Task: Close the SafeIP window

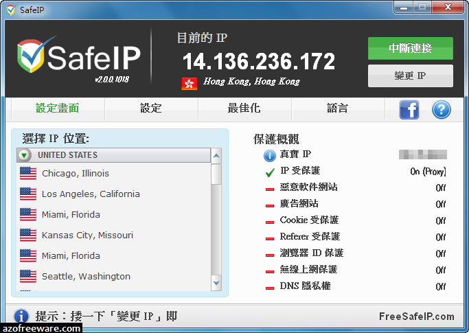Action: click(x=448, y=8)
